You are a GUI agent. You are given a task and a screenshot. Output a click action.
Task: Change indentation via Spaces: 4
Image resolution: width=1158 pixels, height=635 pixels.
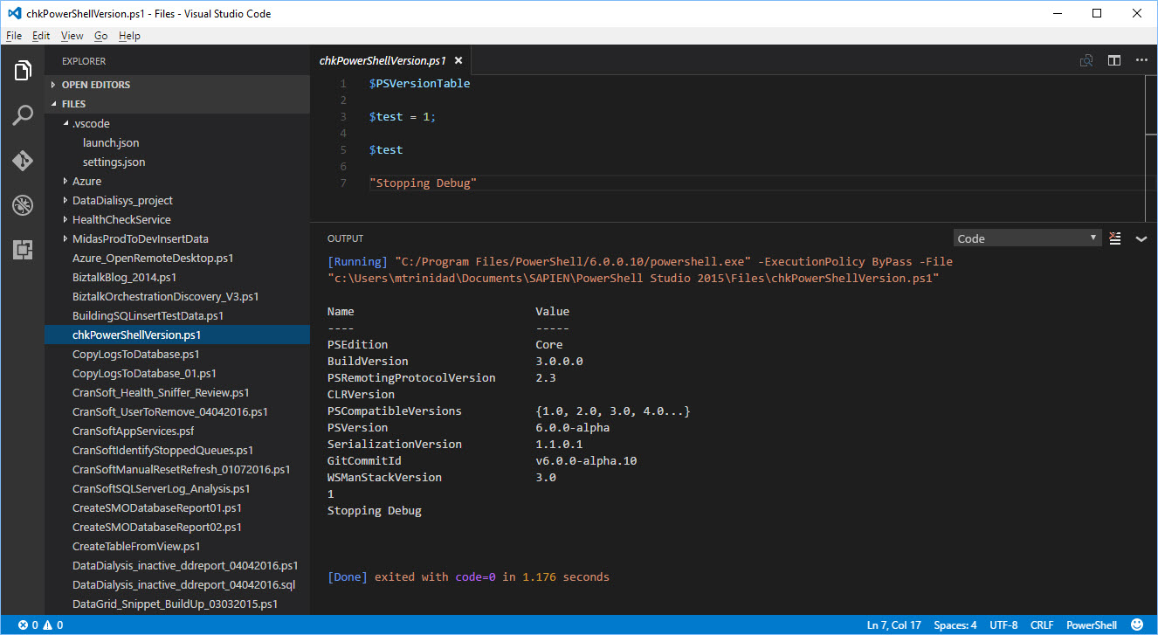955,625
